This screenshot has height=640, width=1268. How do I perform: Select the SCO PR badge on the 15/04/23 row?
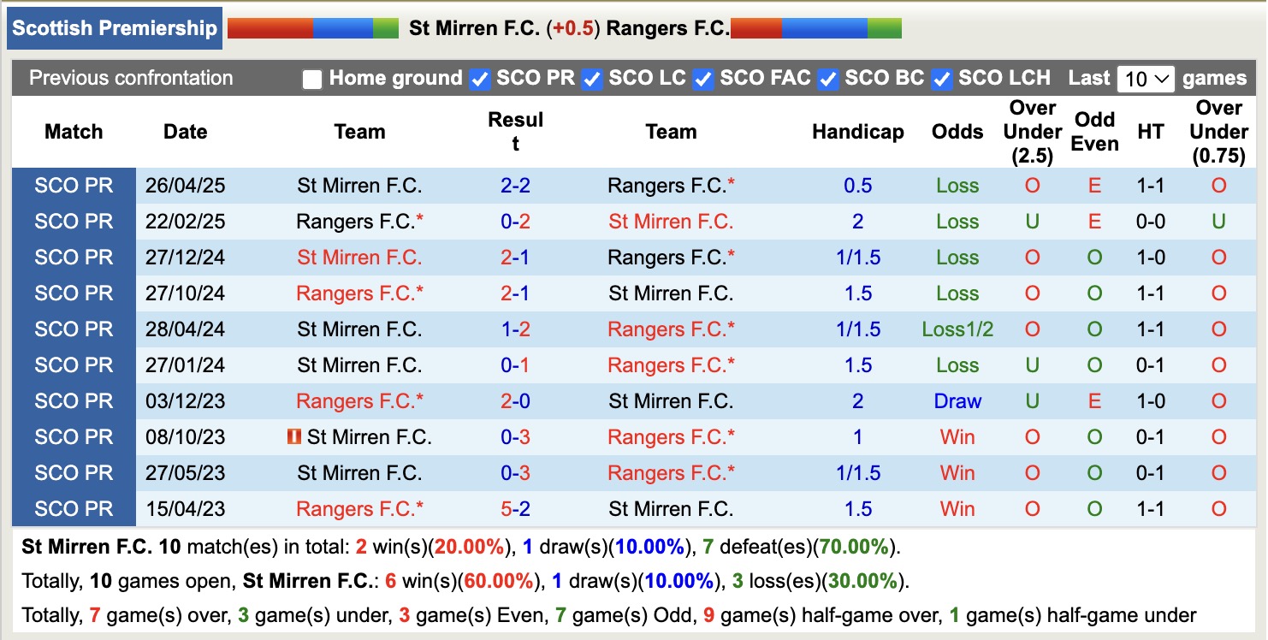click(x=74, y=508)
